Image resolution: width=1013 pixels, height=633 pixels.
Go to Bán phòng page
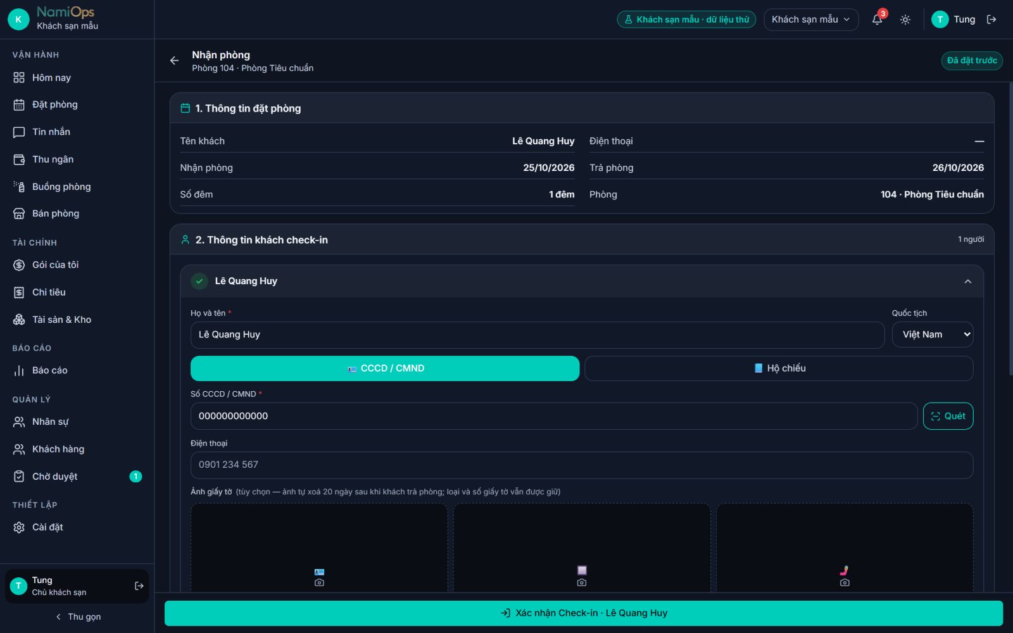coord(77,213)
